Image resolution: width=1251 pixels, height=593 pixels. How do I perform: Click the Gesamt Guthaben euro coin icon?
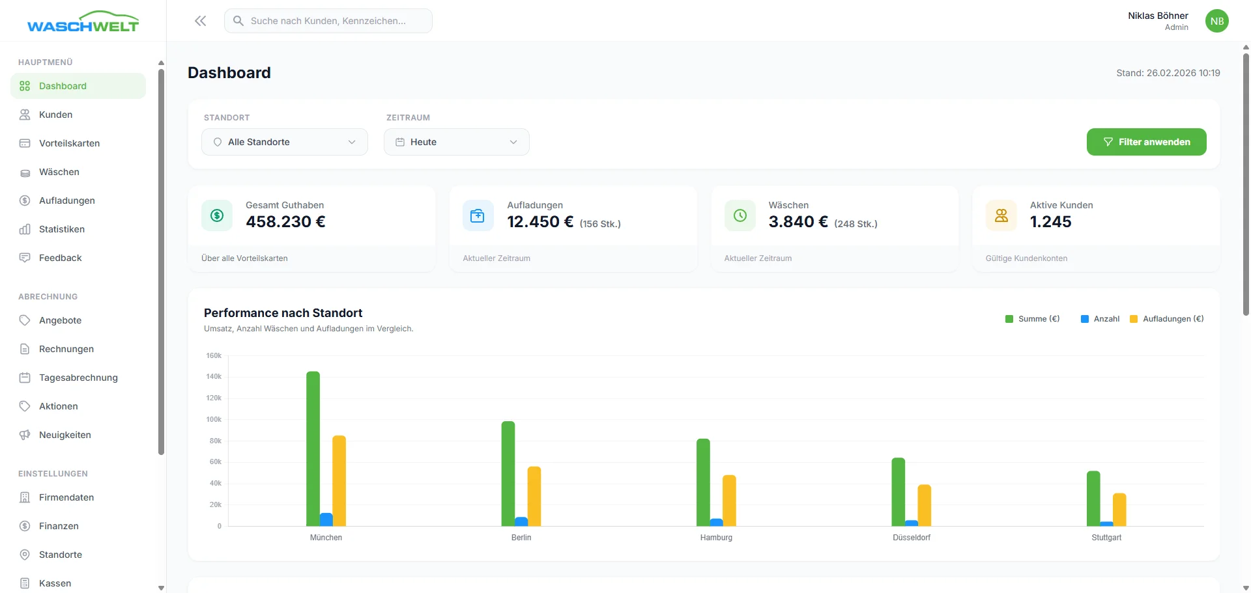217,215
